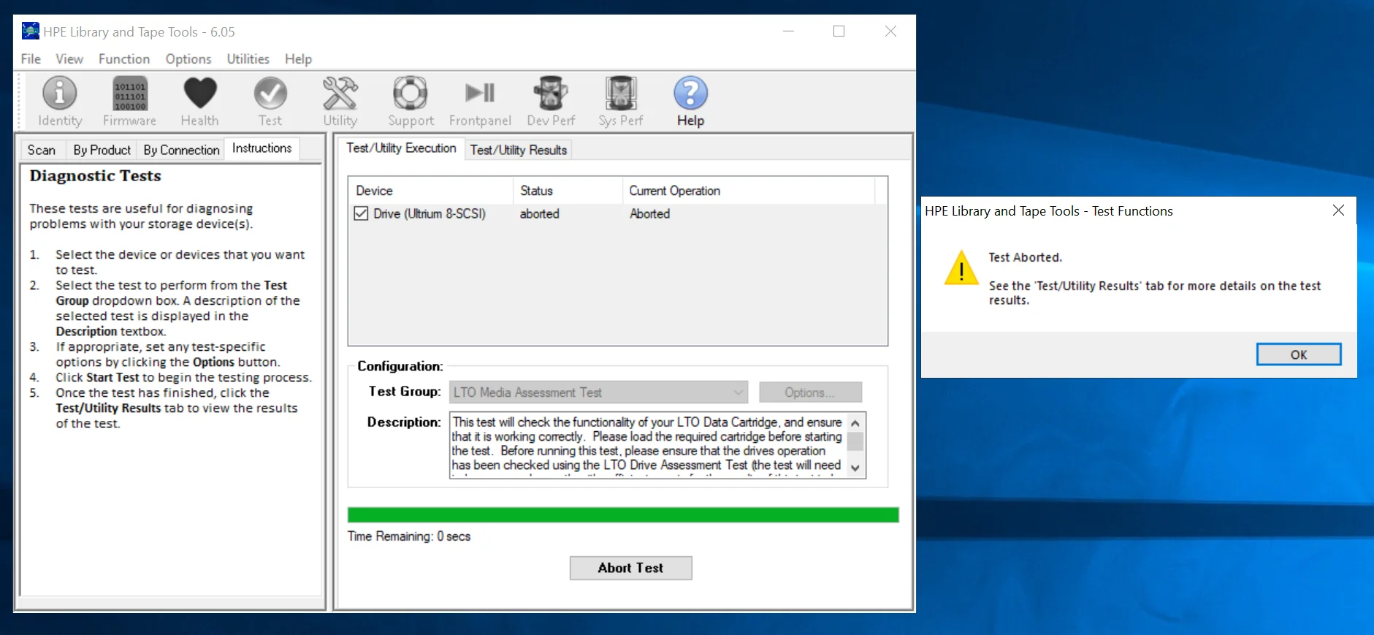
Task: Open the Support lifebuoy icon
Action: click(411, 102)
